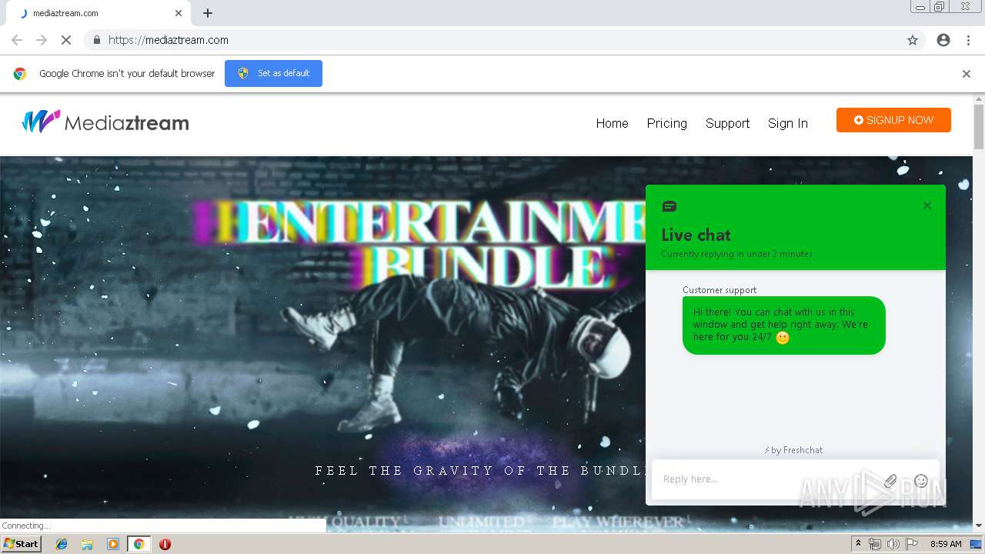Open Windows Explorer folder in taskbar
Viewport: 985px width, 554px height.
(87, 544)
